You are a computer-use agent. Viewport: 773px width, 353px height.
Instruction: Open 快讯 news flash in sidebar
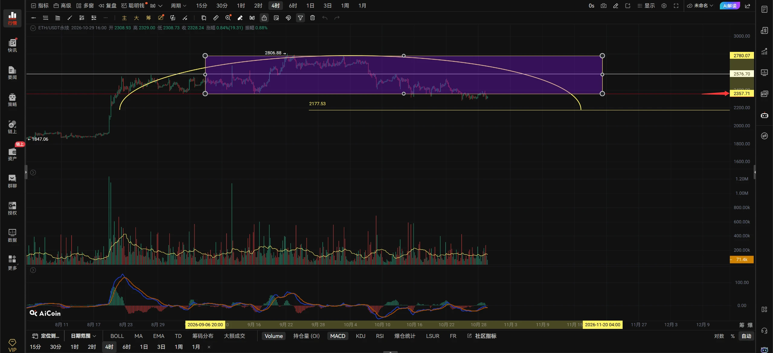point(12,46)
